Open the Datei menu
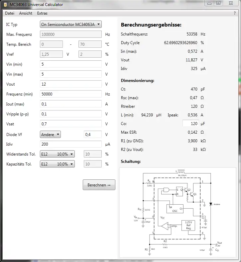 10,13
